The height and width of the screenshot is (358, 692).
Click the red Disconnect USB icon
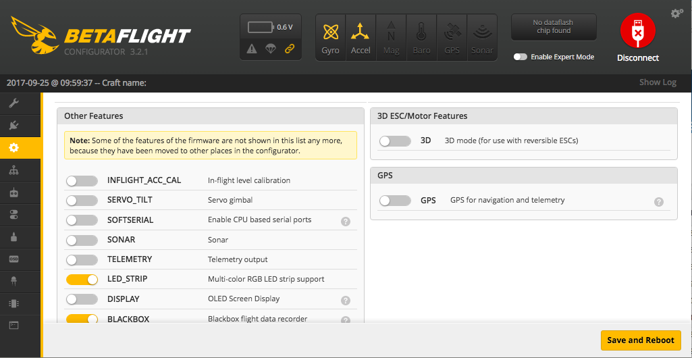[x=638, y=30]
